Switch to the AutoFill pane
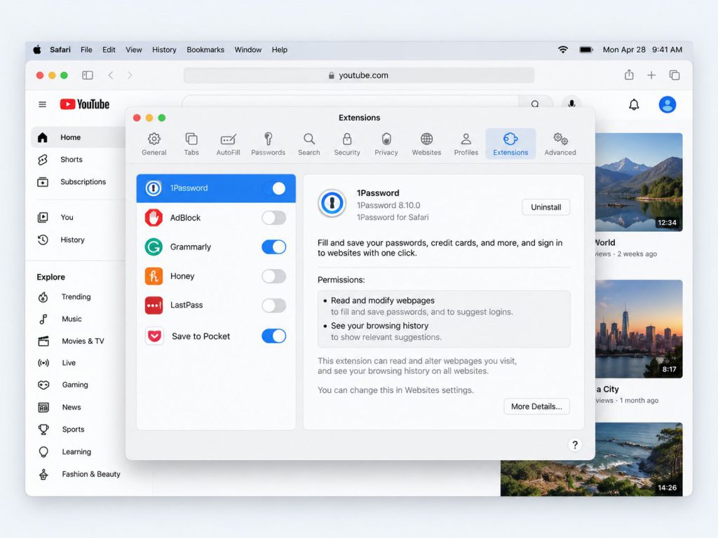Viewport: 718px width, 538px height. tap(228, 144)
